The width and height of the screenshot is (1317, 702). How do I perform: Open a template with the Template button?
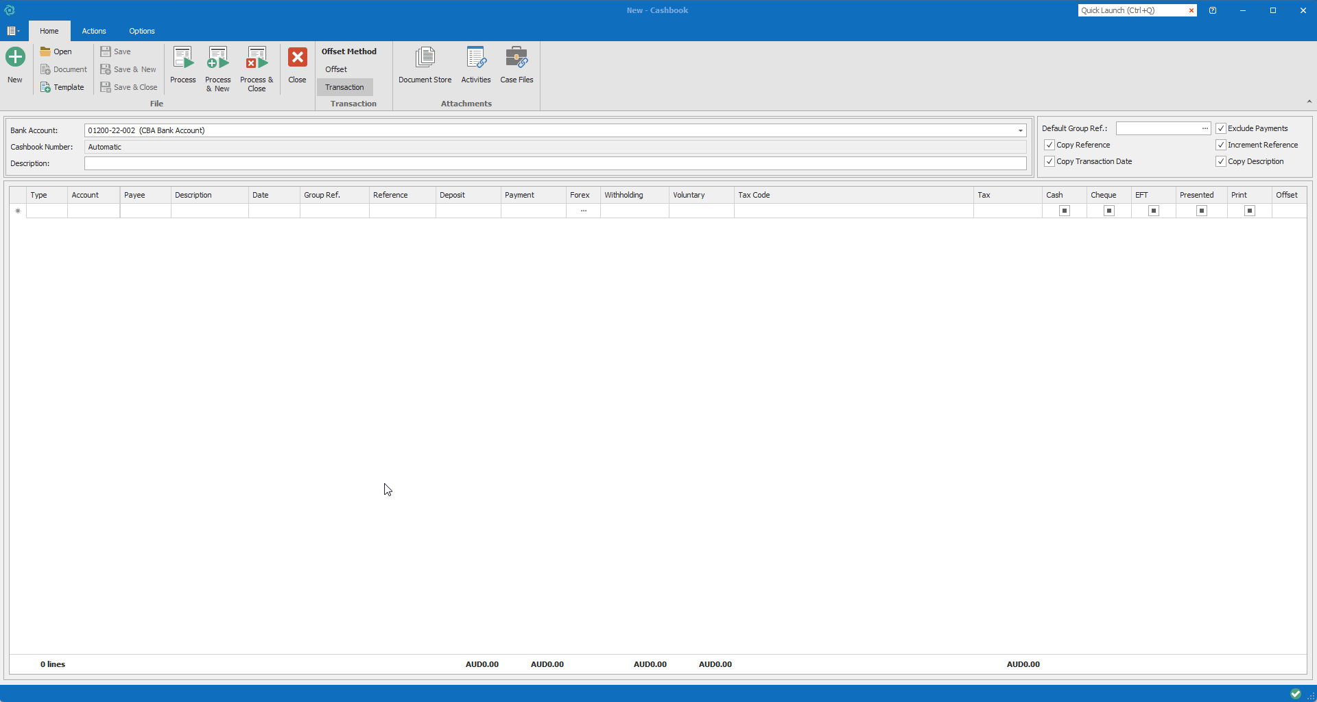click(62, 87)
